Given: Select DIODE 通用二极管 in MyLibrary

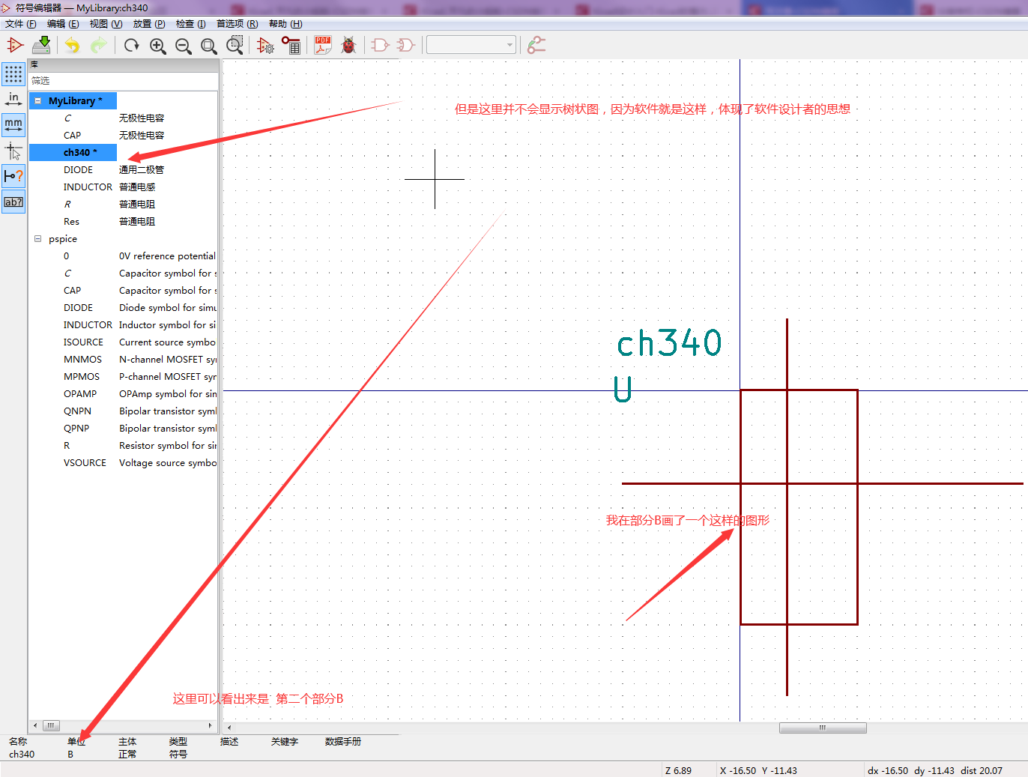Looking at the screenshot, I should (x=124, y=169).
